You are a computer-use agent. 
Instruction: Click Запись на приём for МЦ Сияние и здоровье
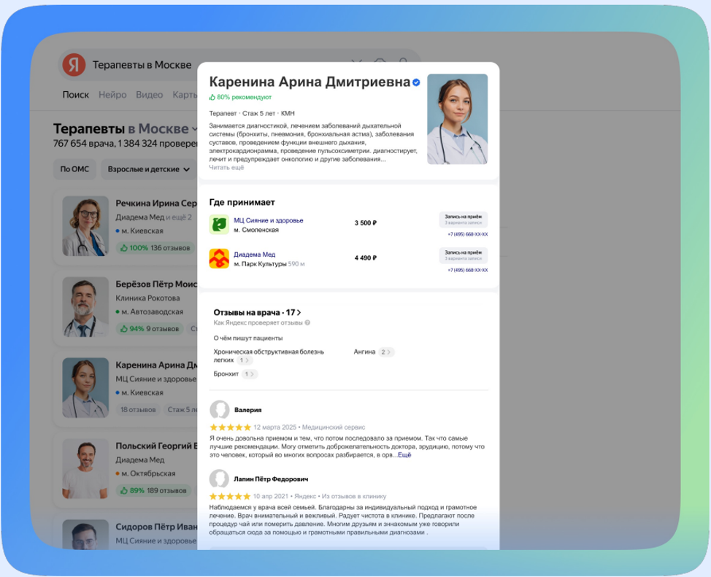click(x=463, y=220)
